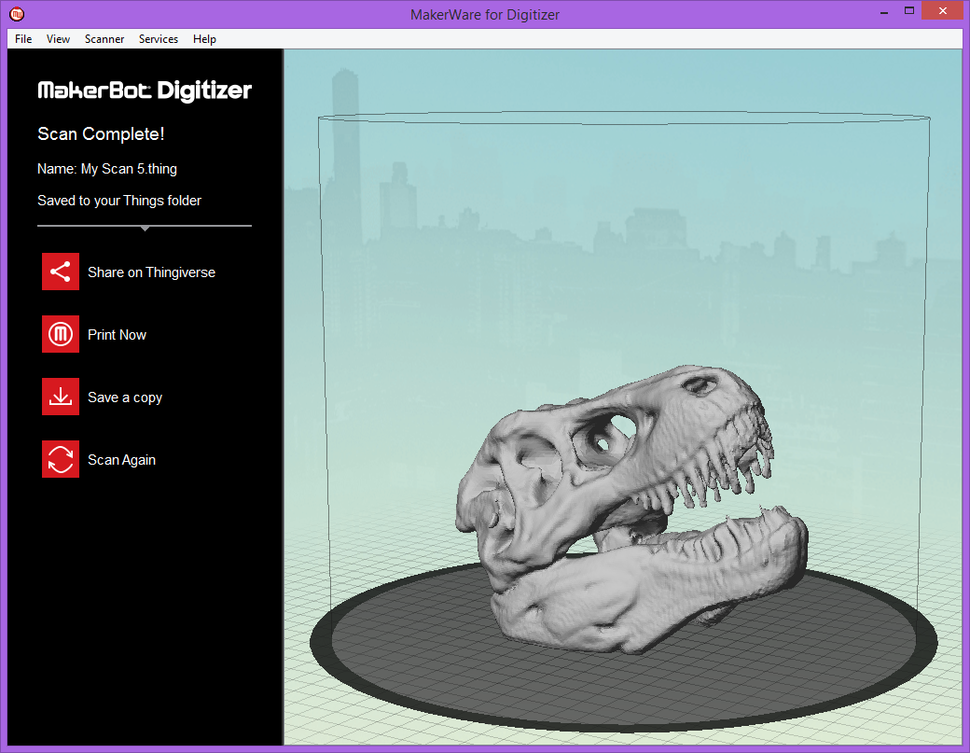
Task: Close the MakerWare for Digitizer window
Action: [x=943, y=10]
